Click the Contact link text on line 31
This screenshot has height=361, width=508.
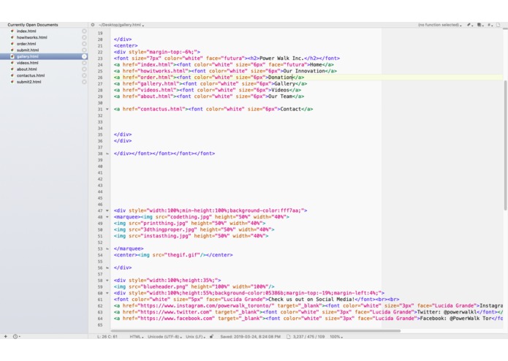pyautogui.click(x=291, y=109)
